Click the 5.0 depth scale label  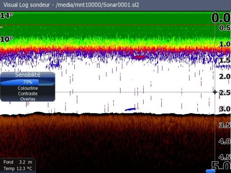(221, 166)
